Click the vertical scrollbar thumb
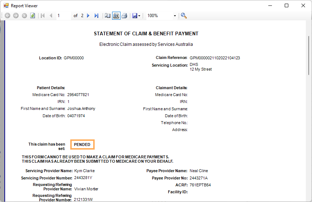The width and height of the screenshot is (312, 202). pos(309,56)
